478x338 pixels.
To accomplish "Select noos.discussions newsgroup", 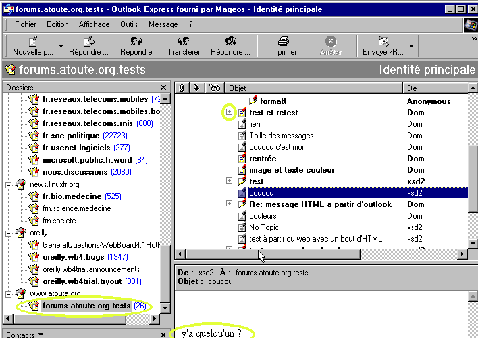I will click(75, 172).
